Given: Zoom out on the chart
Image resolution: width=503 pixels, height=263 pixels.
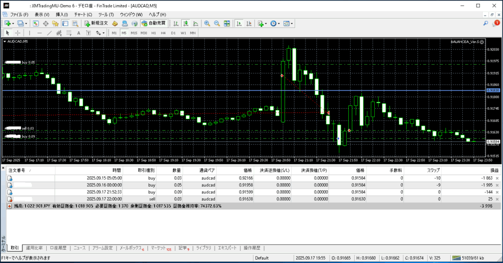Looking at the screenshot, I should (x=217, y=23).
